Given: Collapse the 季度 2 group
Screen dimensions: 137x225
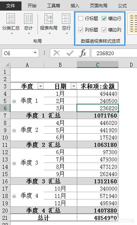Looking at the screenshot, I should pyautogui.click(x=14, y=130).
